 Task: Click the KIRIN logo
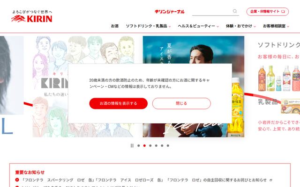coord(31,16)
